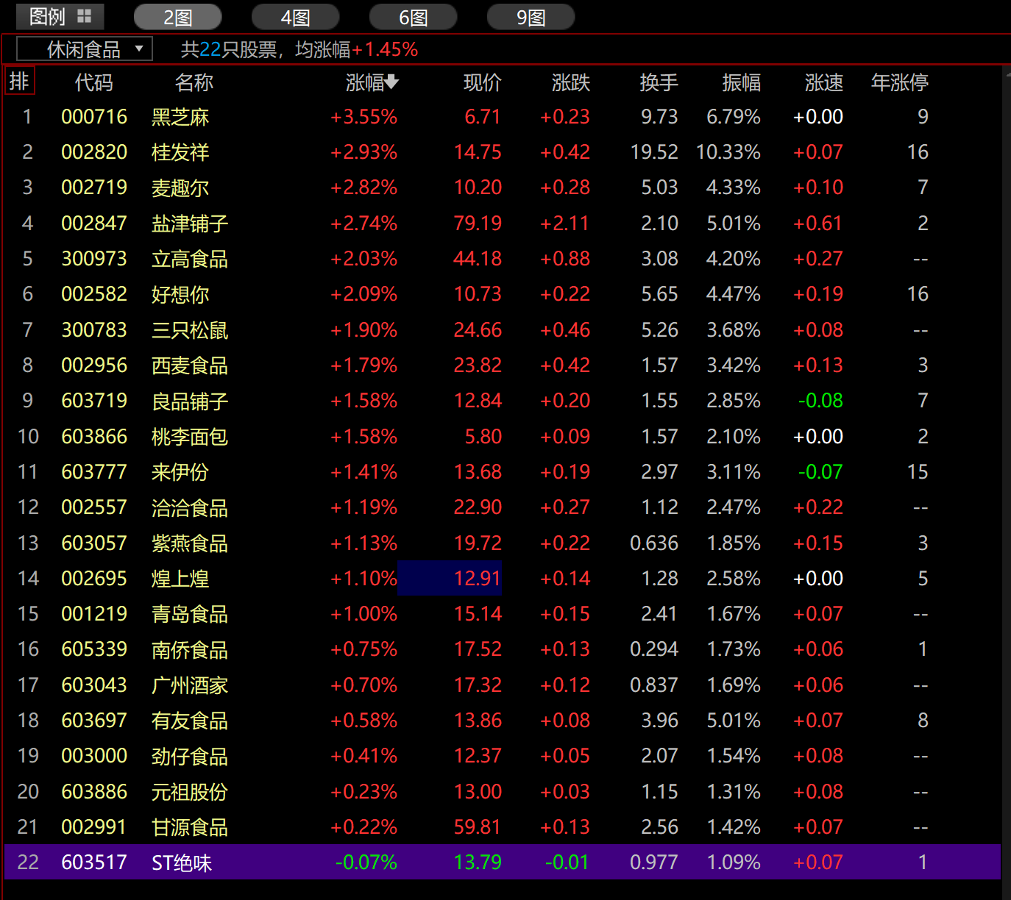Viewport: 1011px width, 900px height.
Task: Select the 煌上煌 stock name
Action: click(x=180, y=579)
